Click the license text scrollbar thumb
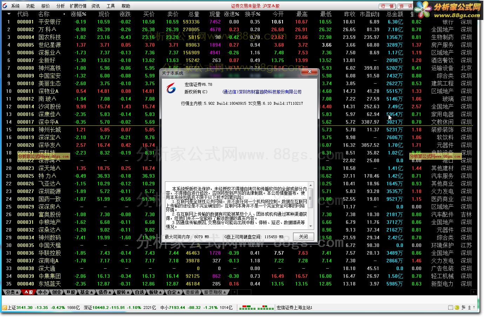 [311, 199]
